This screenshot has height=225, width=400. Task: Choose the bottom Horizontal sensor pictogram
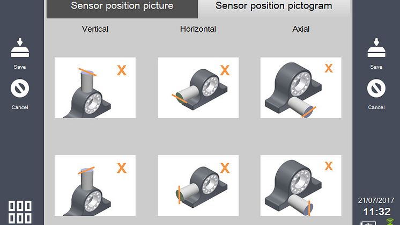pos(198,185)
